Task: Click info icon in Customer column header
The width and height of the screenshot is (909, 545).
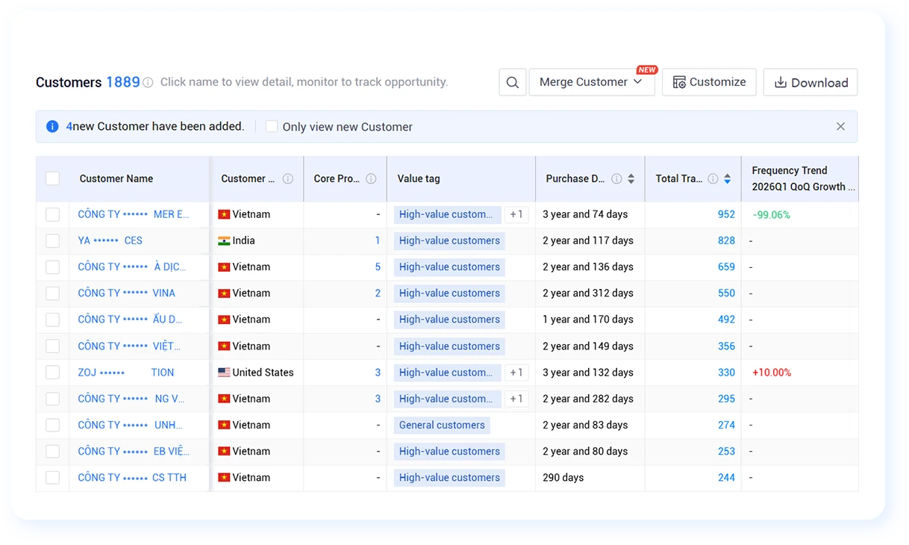Action: click(x=288, y=179)
